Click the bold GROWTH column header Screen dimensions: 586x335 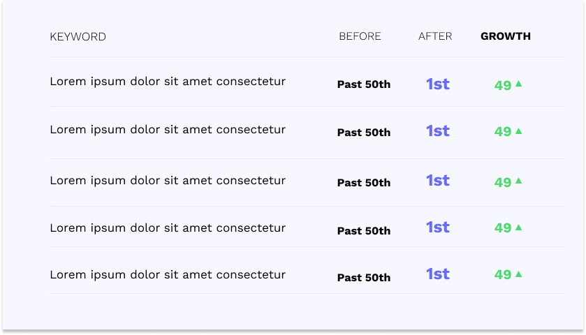(x=506, y=36)
